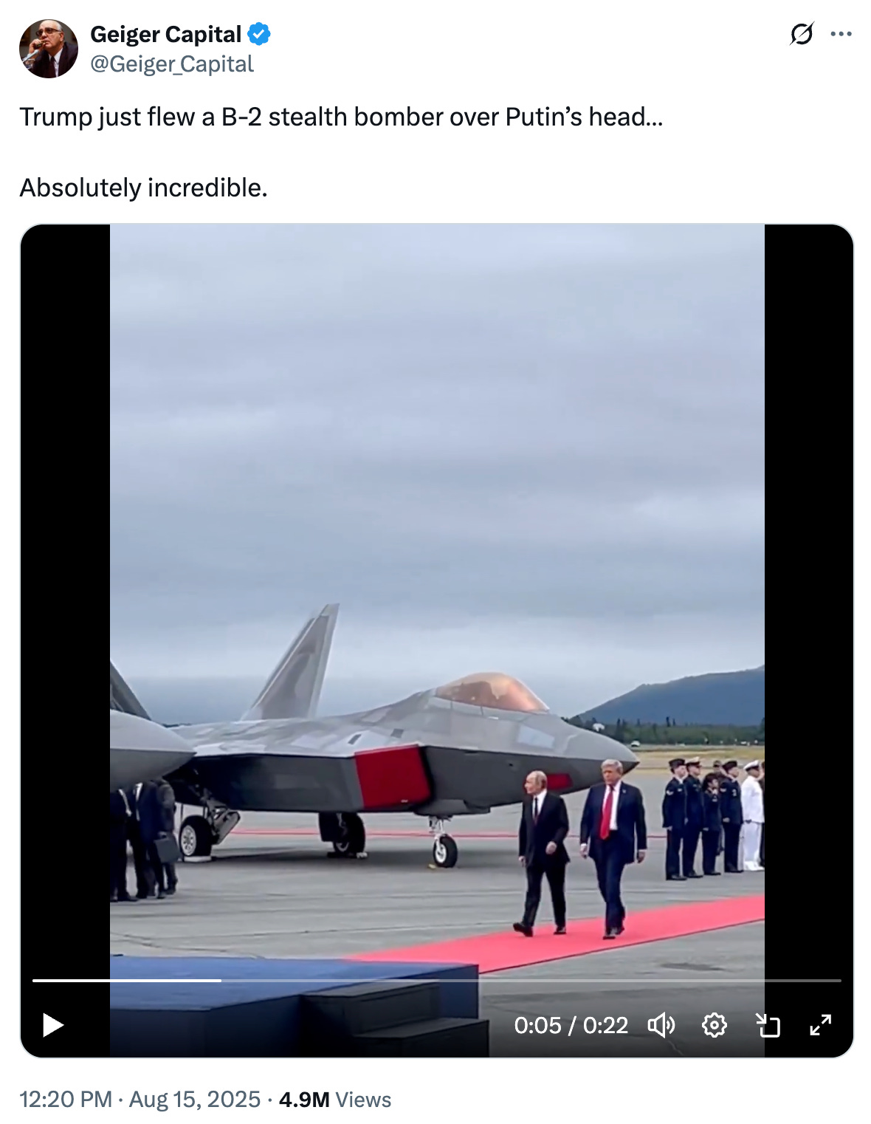Open the Geiger Capital profile avatar
871x1124 pixels.
pyautogui.click(x=49, y=49)
